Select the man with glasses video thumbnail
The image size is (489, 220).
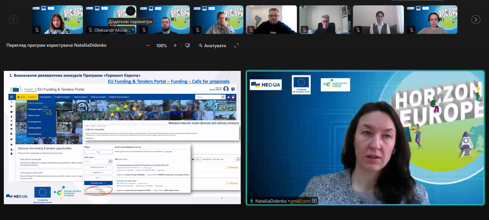pyautogui.click(x=271, y=20)
